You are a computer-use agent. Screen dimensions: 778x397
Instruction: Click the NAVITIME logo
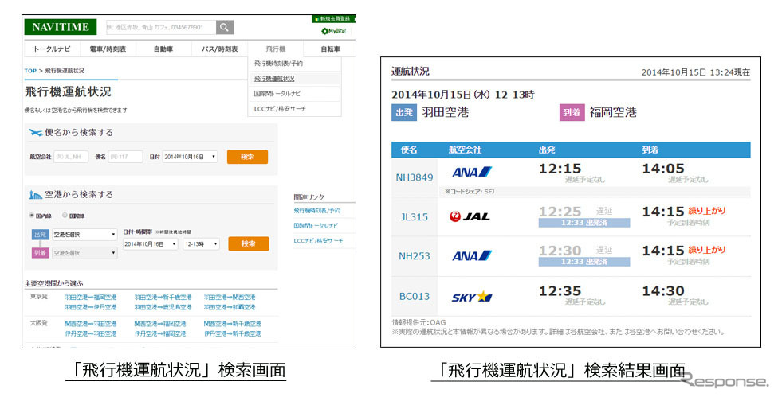pos(61,27)
